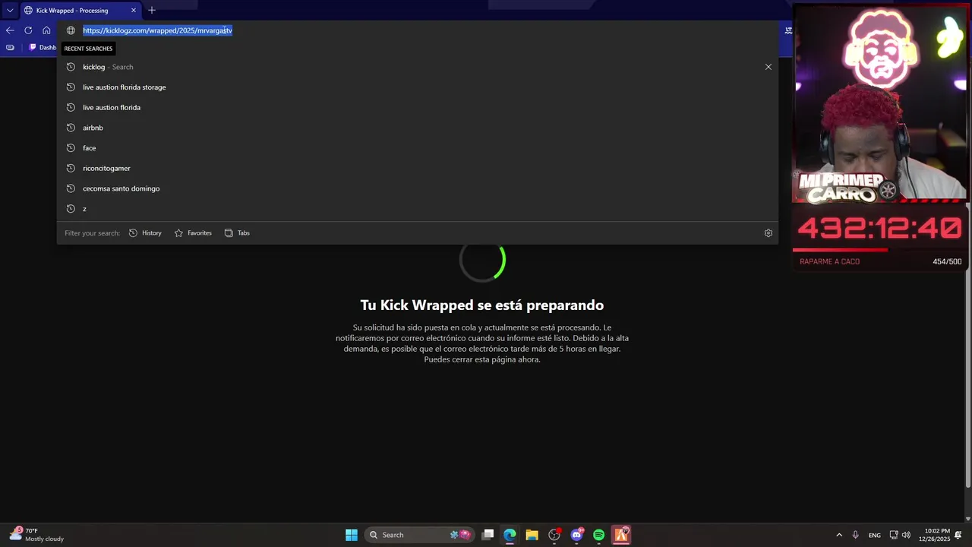Remove the kicklog suggestion with its X
This screenshot has width=972, height=547.
pos(768,67)
